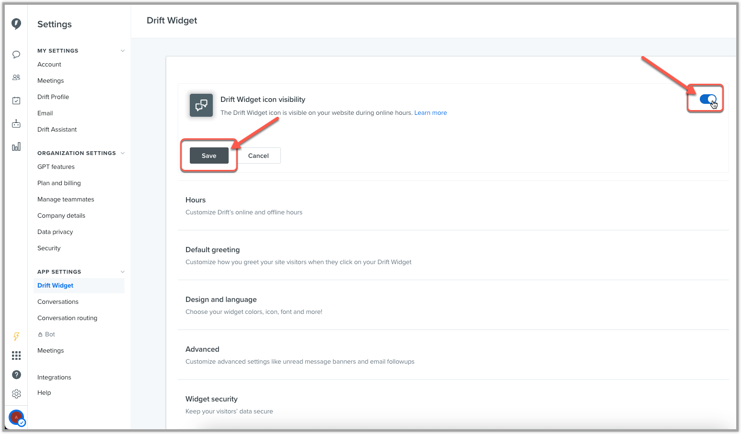Open Plan and billing
Viewport: 741px width, 434px height.
click(x=59, y=183)
